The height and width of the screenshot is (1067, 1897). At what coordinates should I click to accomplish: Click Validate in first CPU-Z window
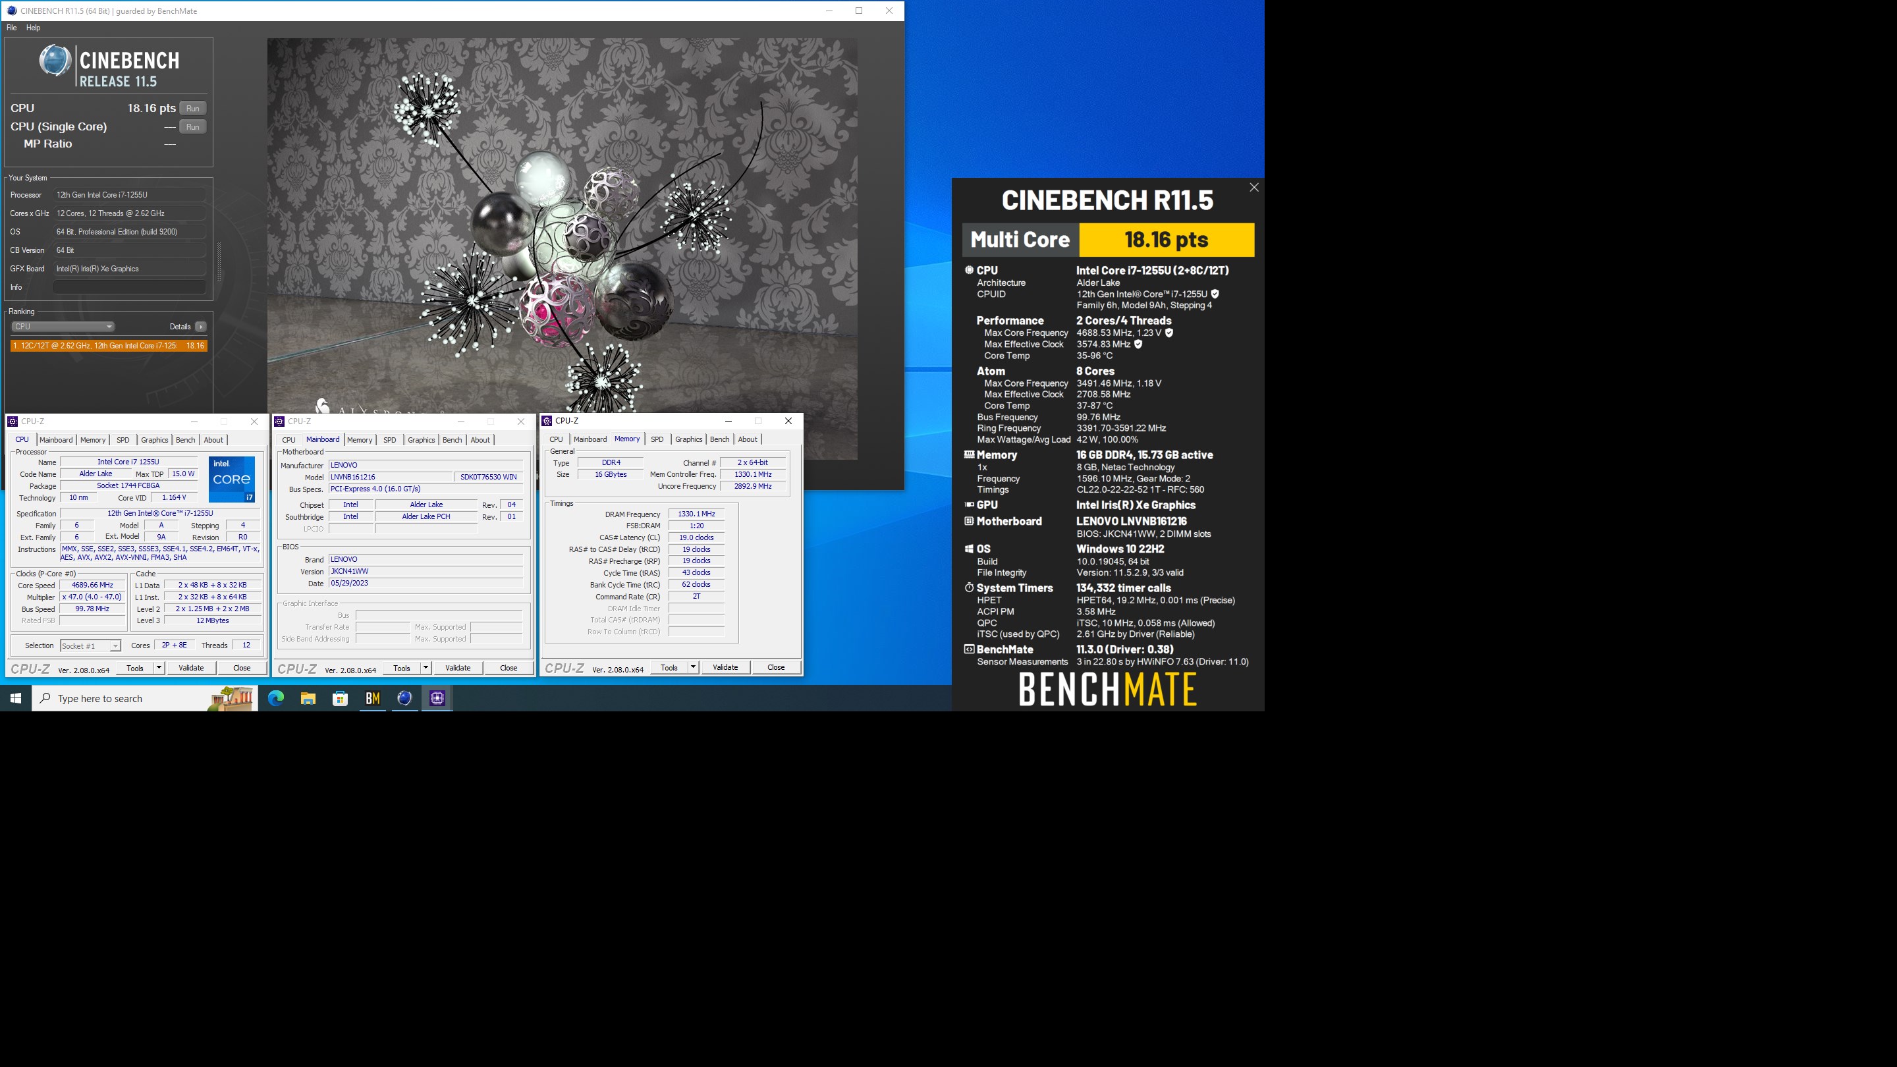coord(191,668)
